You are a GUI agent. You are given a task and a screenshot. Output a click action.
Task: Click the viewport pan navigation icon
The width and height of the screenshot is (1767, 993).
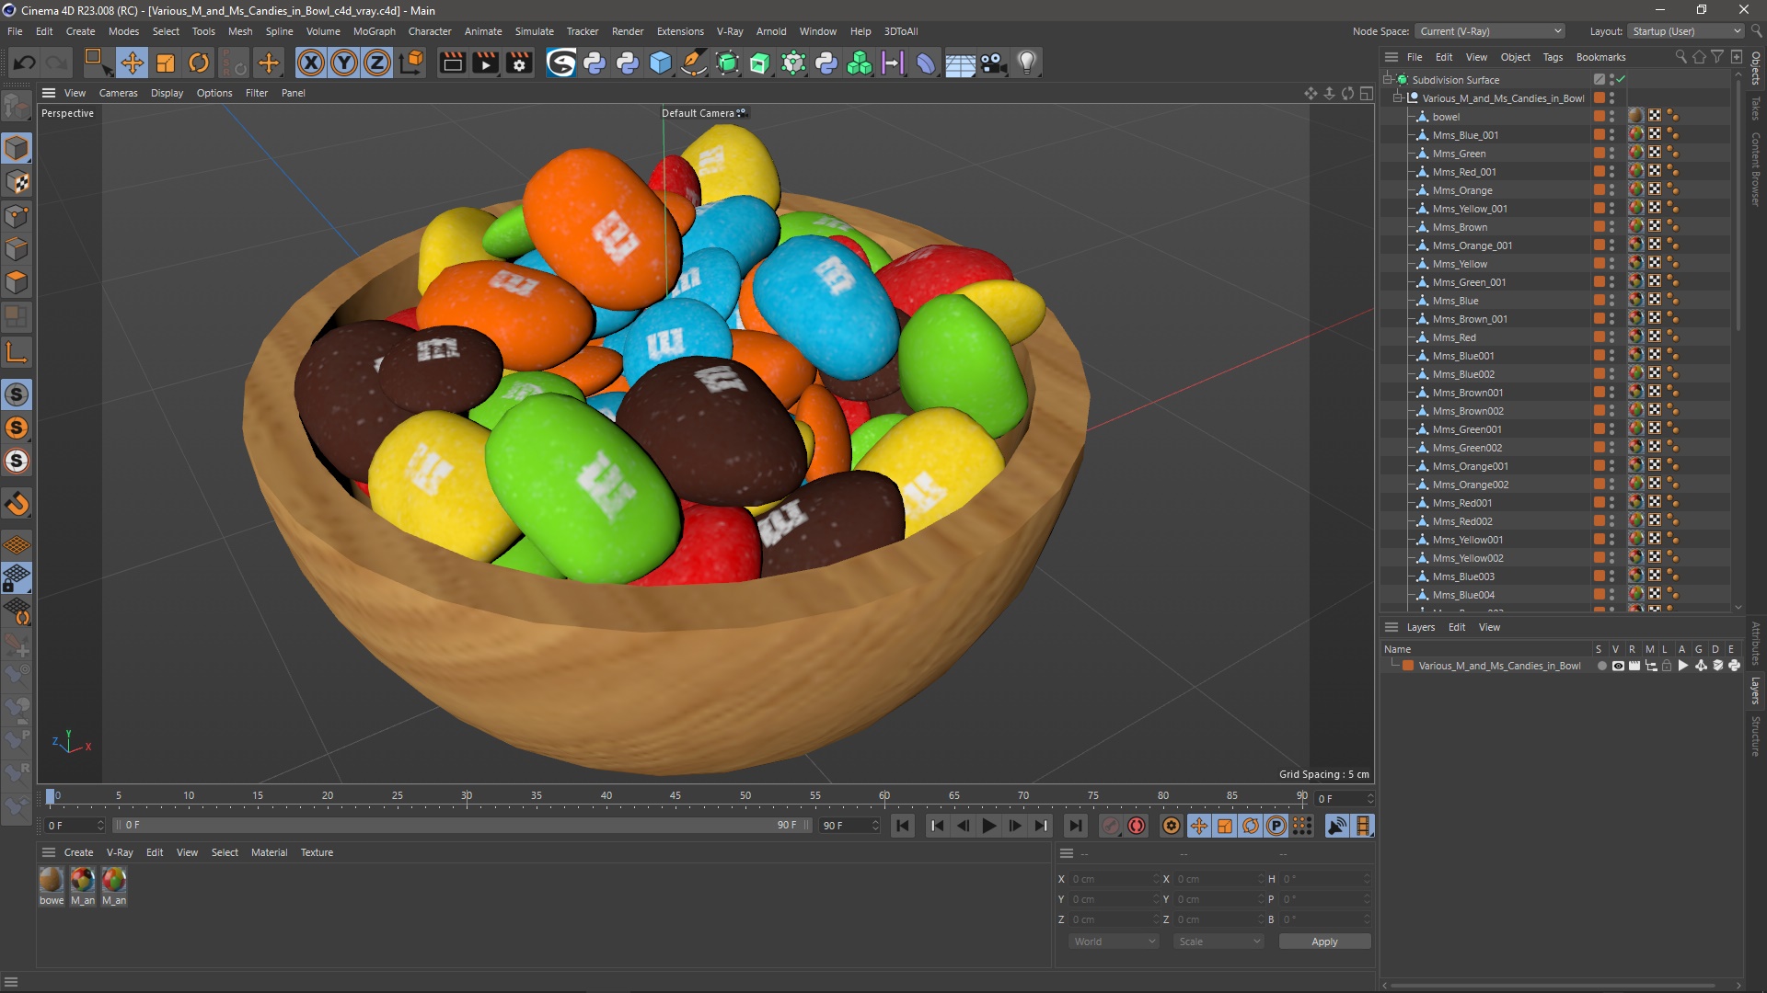(1311, 93)
